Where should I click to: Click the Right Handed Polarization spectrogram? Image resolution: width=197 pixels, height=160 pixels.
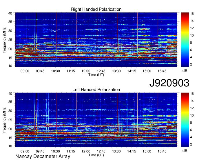coord(96,40)
